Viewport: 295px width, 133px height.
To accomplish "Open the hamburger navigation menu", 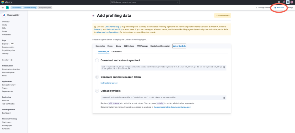I will (x=3, y=7).
